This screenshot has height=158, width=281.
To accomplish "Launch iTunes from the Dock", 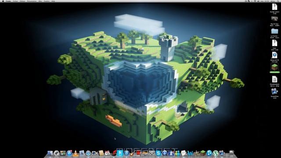I will [x=126, y=153].
